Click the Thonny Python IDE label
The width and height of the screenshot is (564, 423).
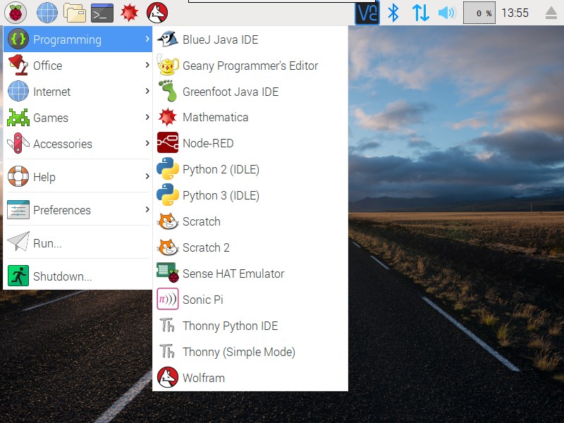click(231, 326)
